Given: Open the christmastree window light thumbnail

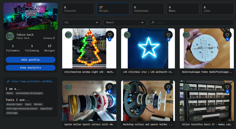Looking at the screenshot, I should [x=89, y=48].
